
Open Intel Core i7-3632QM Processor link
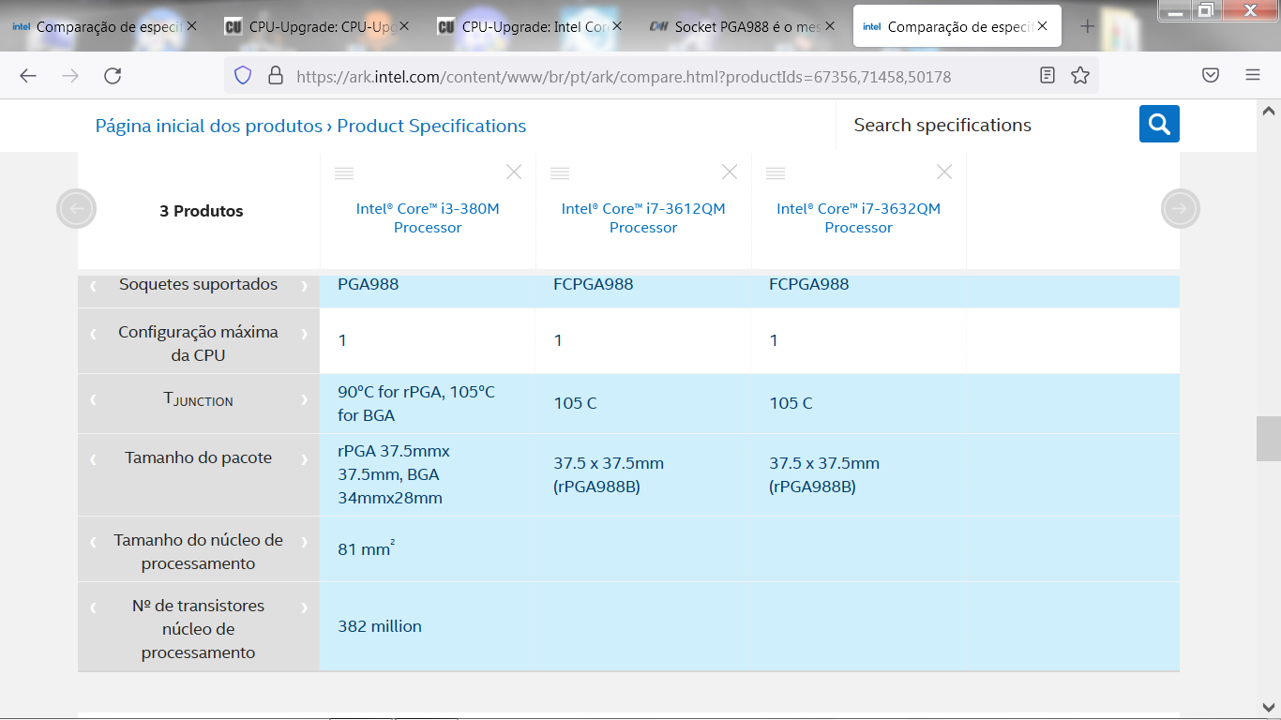(858, 217)
